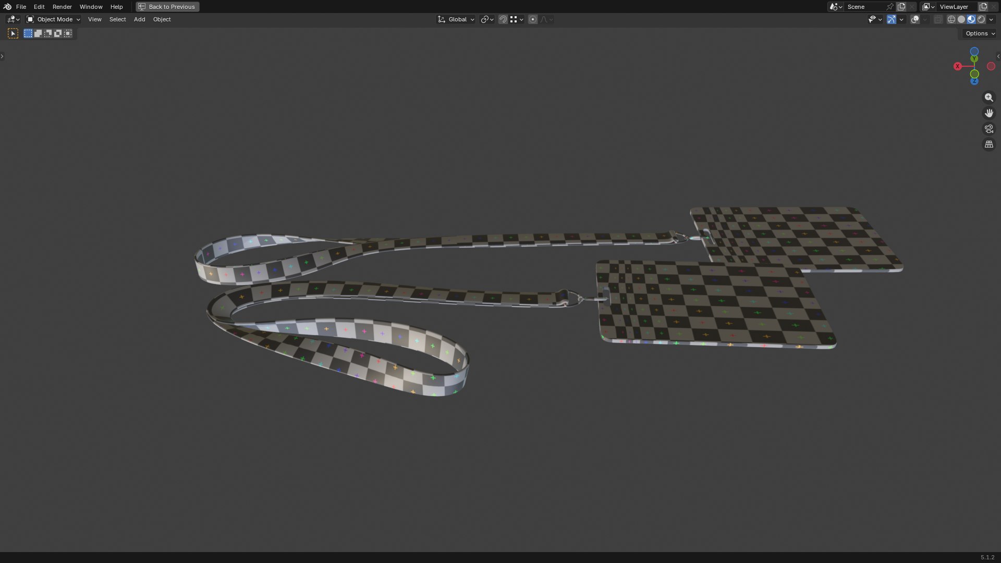This screenshot has height=563, width=1001.
Task: Click the pan view hand icon
Action: [988, 113]
